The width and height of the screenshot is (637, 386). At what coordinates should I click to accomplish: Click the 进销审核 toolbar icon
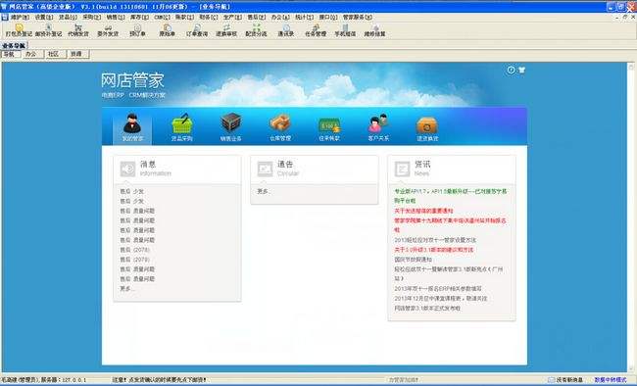226,30
